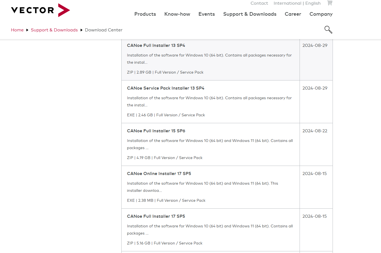Click EXE | 2.38 MB file info
This screenshot has height=253, width=381.
pyautogui.click(x=166, y=200)
